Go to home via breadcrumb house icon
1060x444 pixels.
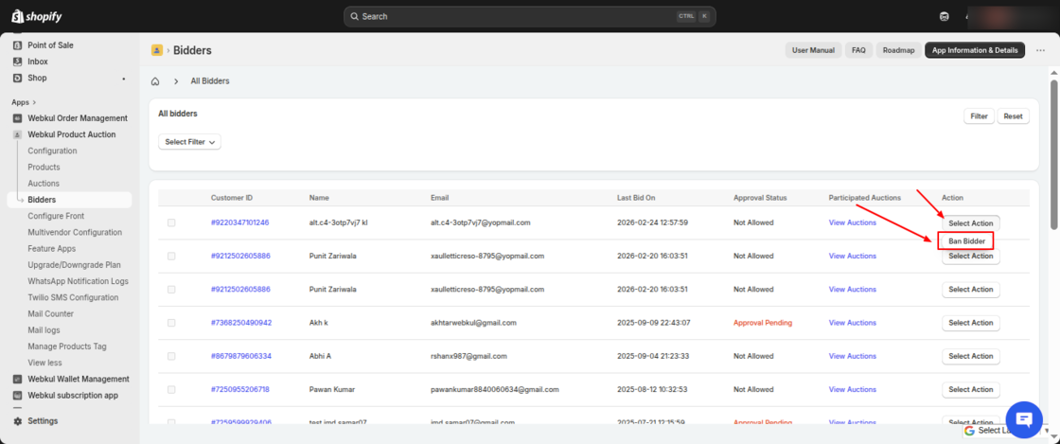(x=155, y=81)
